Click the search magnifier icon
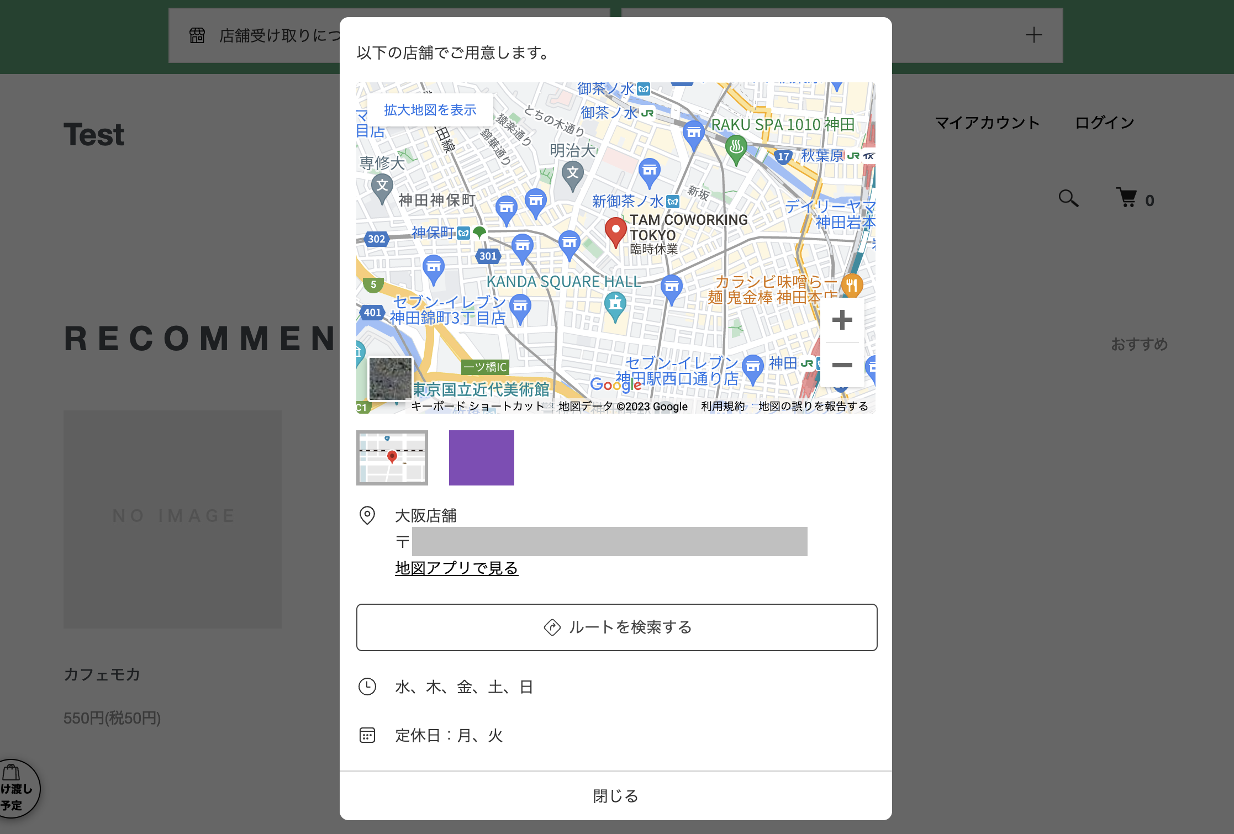This screenshot has height=834, width=1234. (x=1068, y=198)
